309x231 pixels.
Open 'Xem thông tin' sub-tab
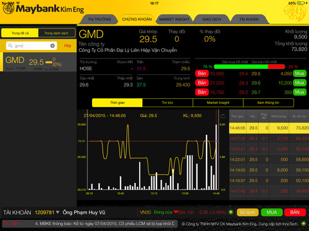point(268,103)
